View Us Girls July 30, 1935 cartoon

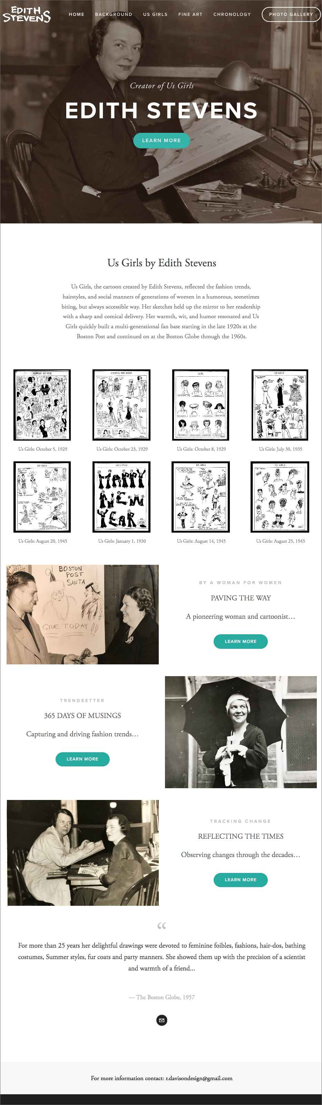coord(280,405)
